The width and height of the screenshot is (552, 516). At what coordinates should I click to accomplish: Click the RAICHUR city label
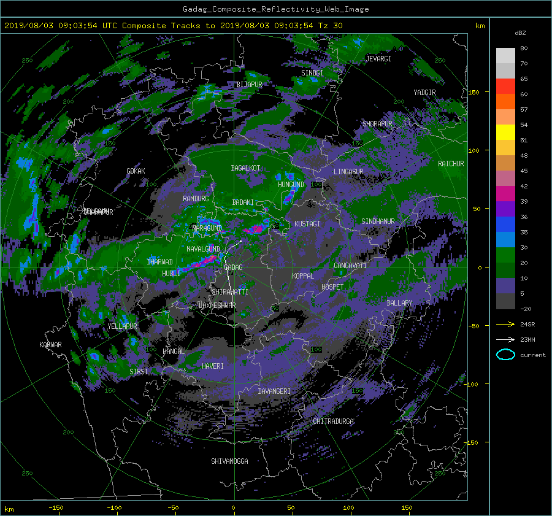click(x=451, y=164)
